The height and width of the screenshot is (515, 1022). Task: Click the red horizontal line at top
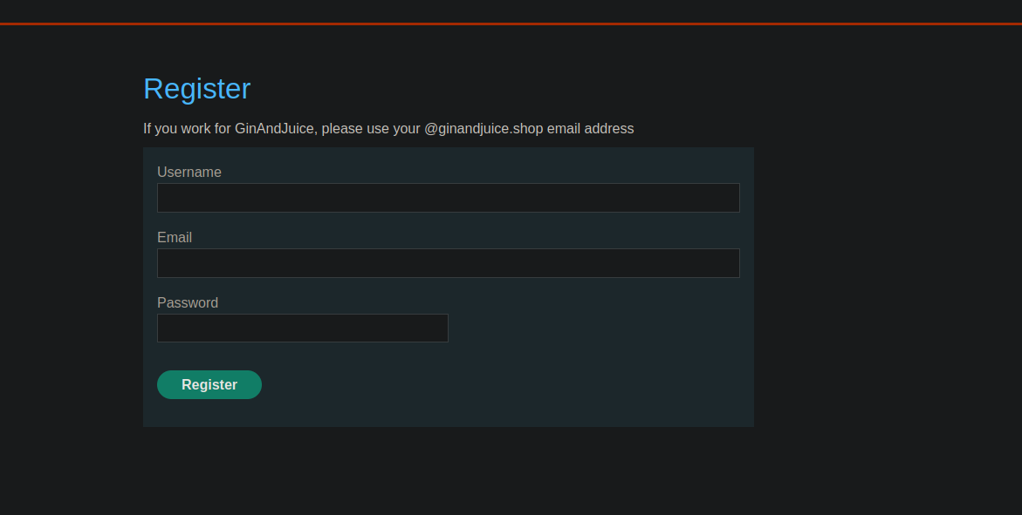[511, 24]
